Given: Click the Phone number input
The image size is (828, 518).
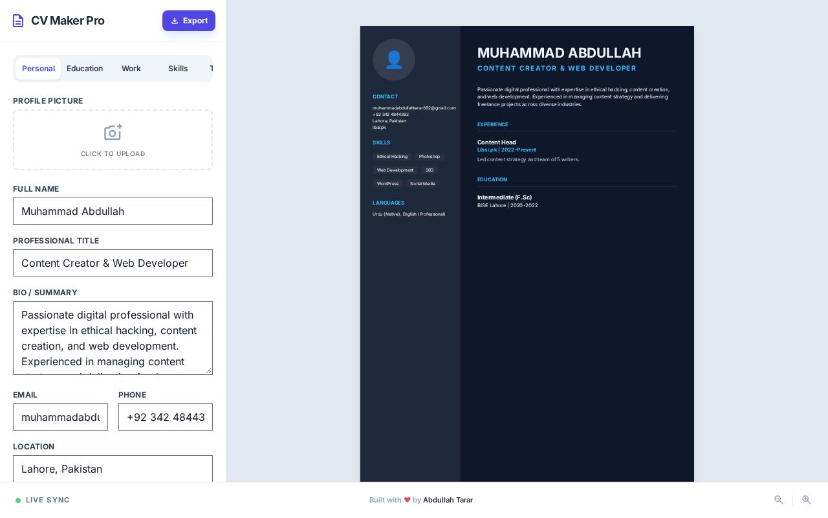Looking at the screenshot, I should point(166,417).
